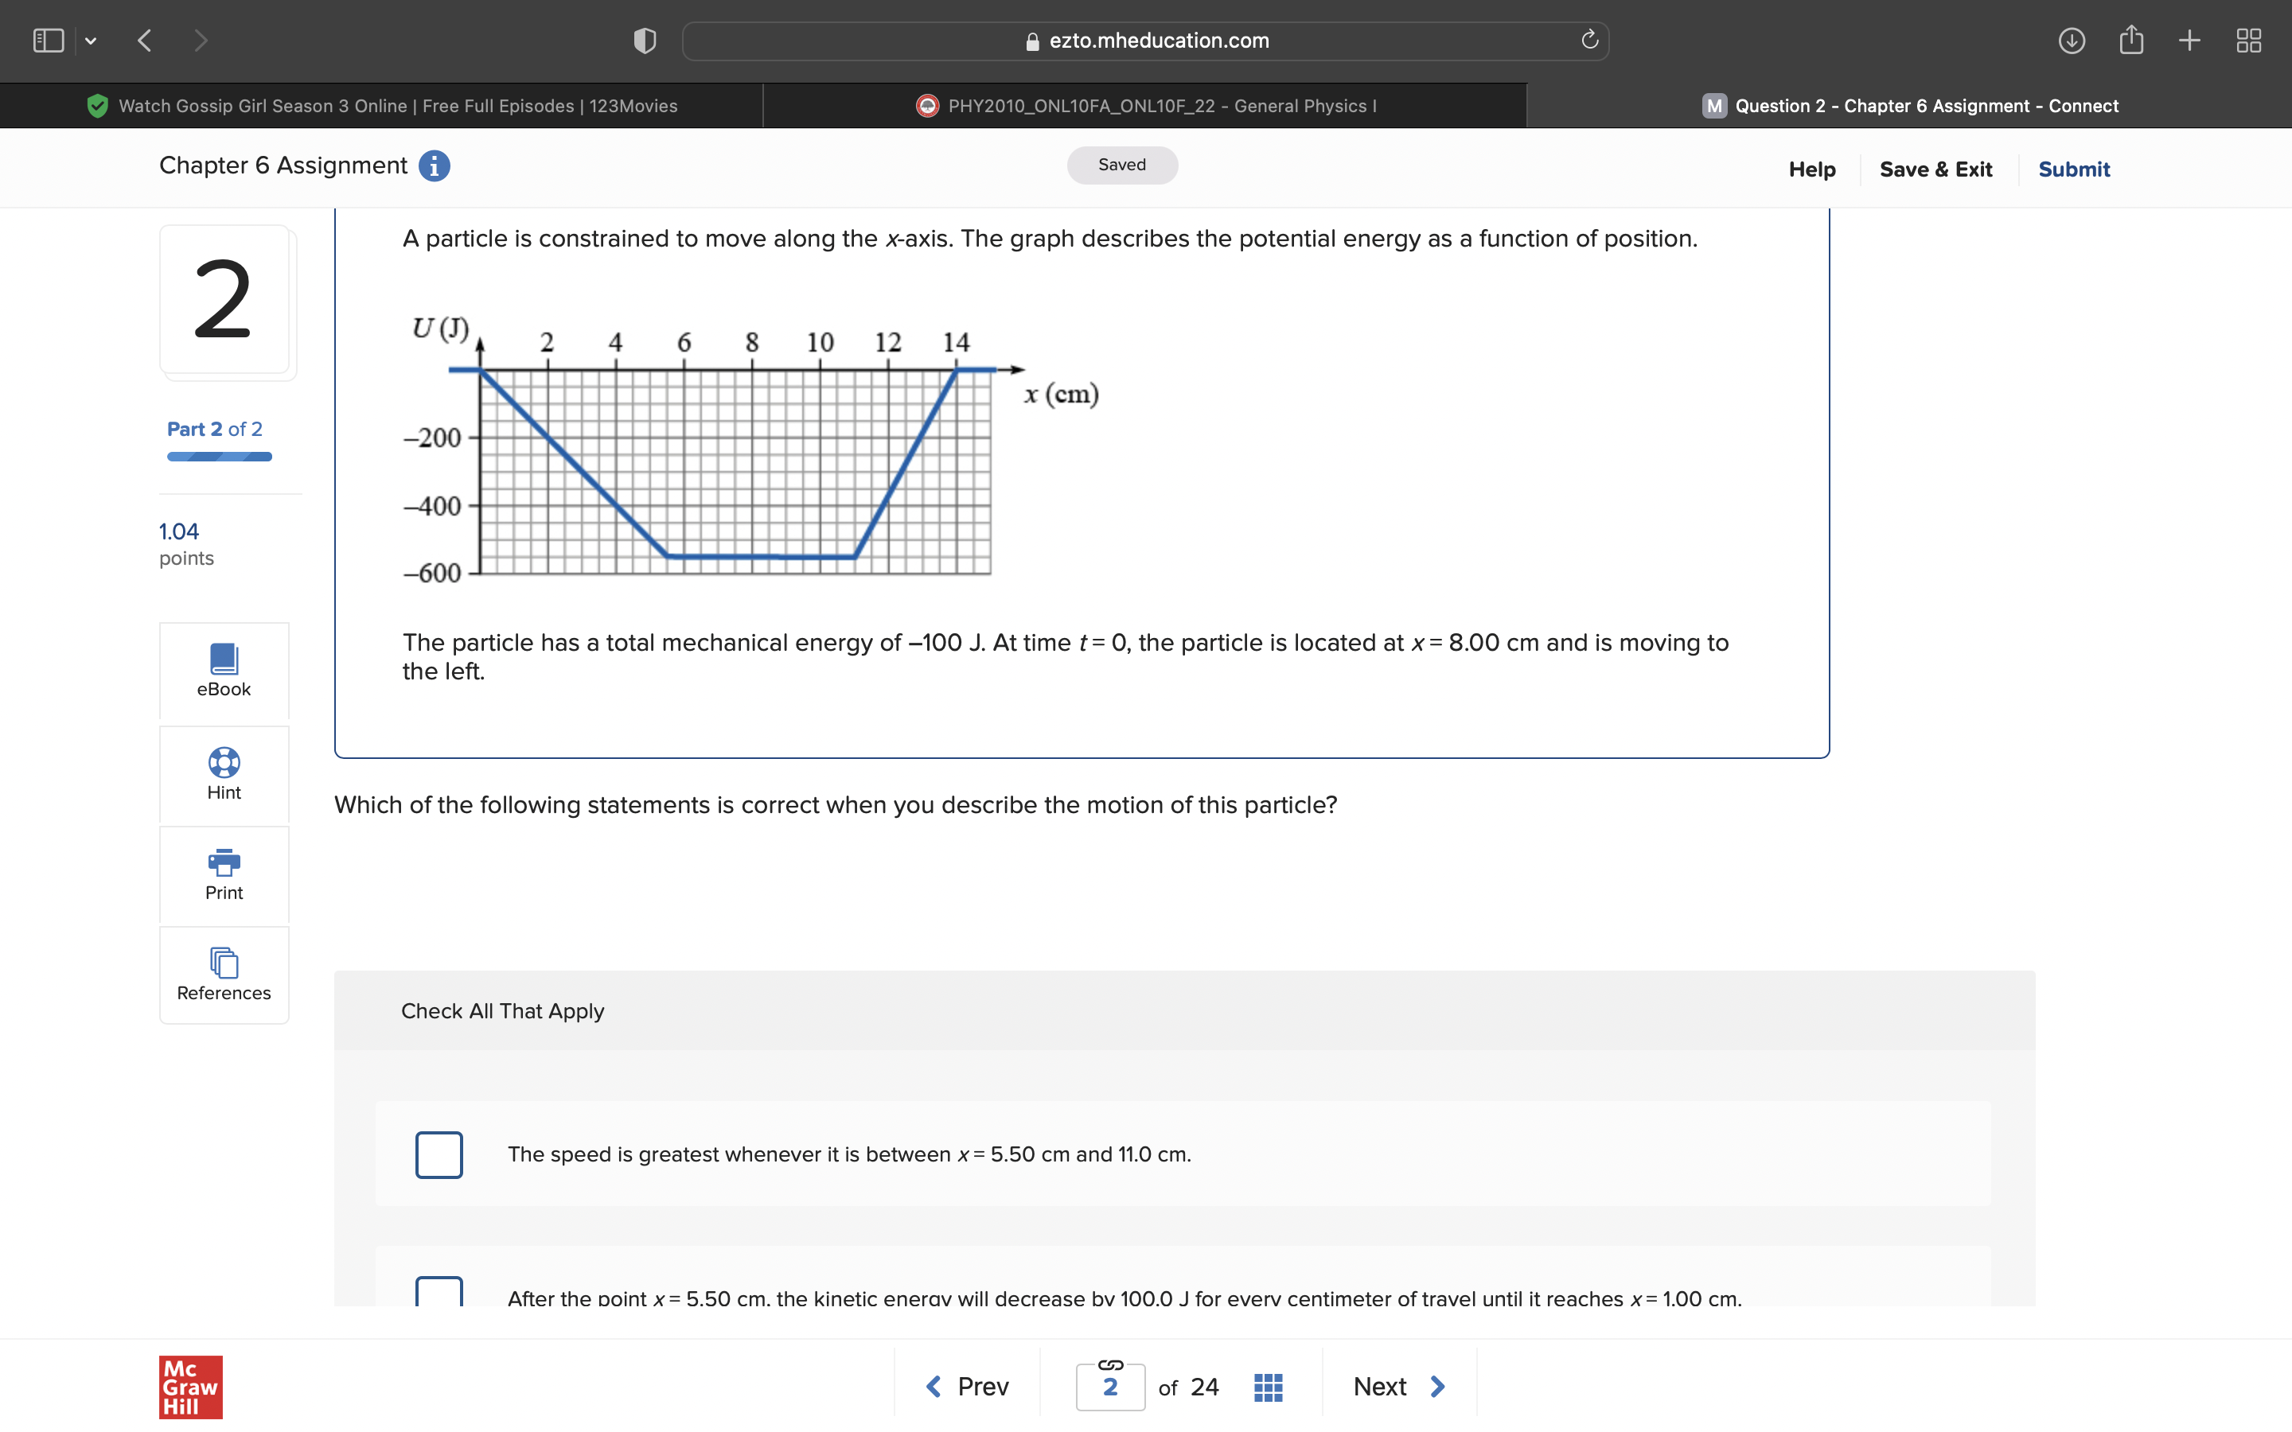Open the sidebar dropdown chevron

[91, 40]
